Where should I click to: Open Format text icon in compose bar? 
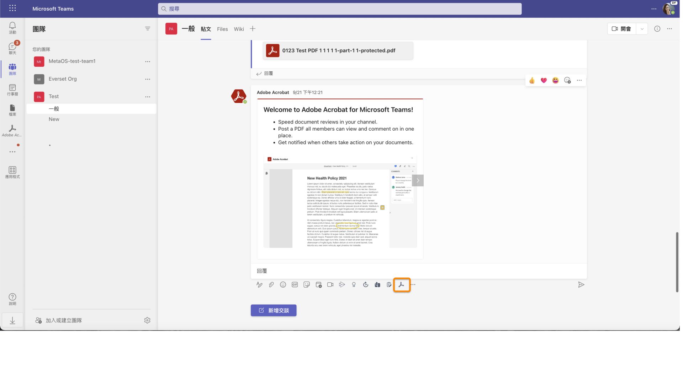click(x=259, y=285)
